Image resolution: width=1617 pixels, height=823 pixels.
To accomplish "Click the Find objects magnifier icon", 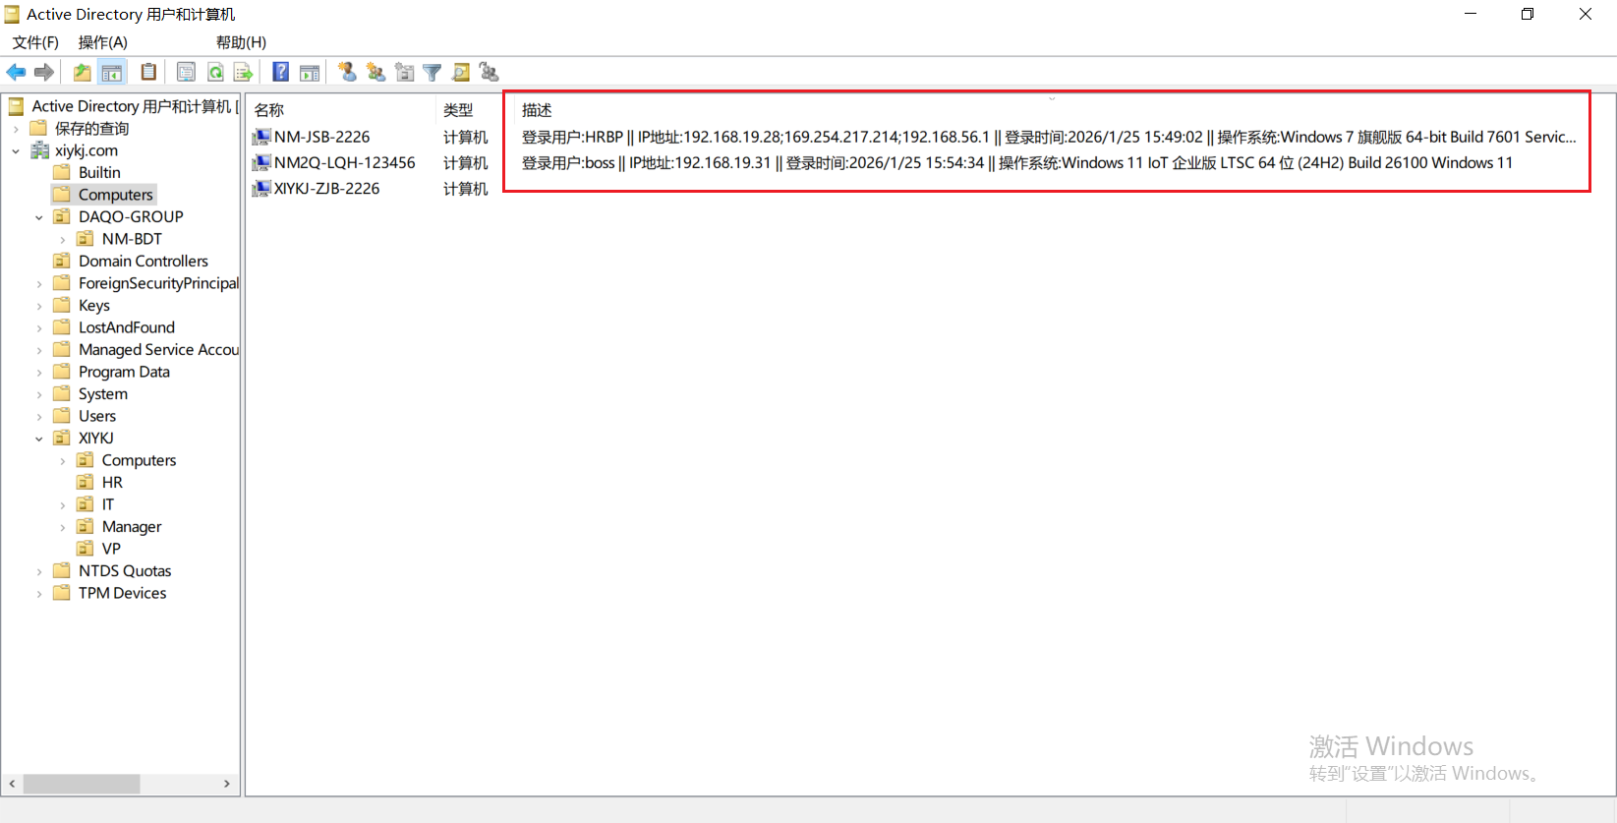I will [461, 72].
